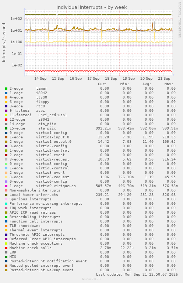Click the virtio0-virtqueues magenta legend swatch
This screenshot has height=283, width=183.
point(6,186)
